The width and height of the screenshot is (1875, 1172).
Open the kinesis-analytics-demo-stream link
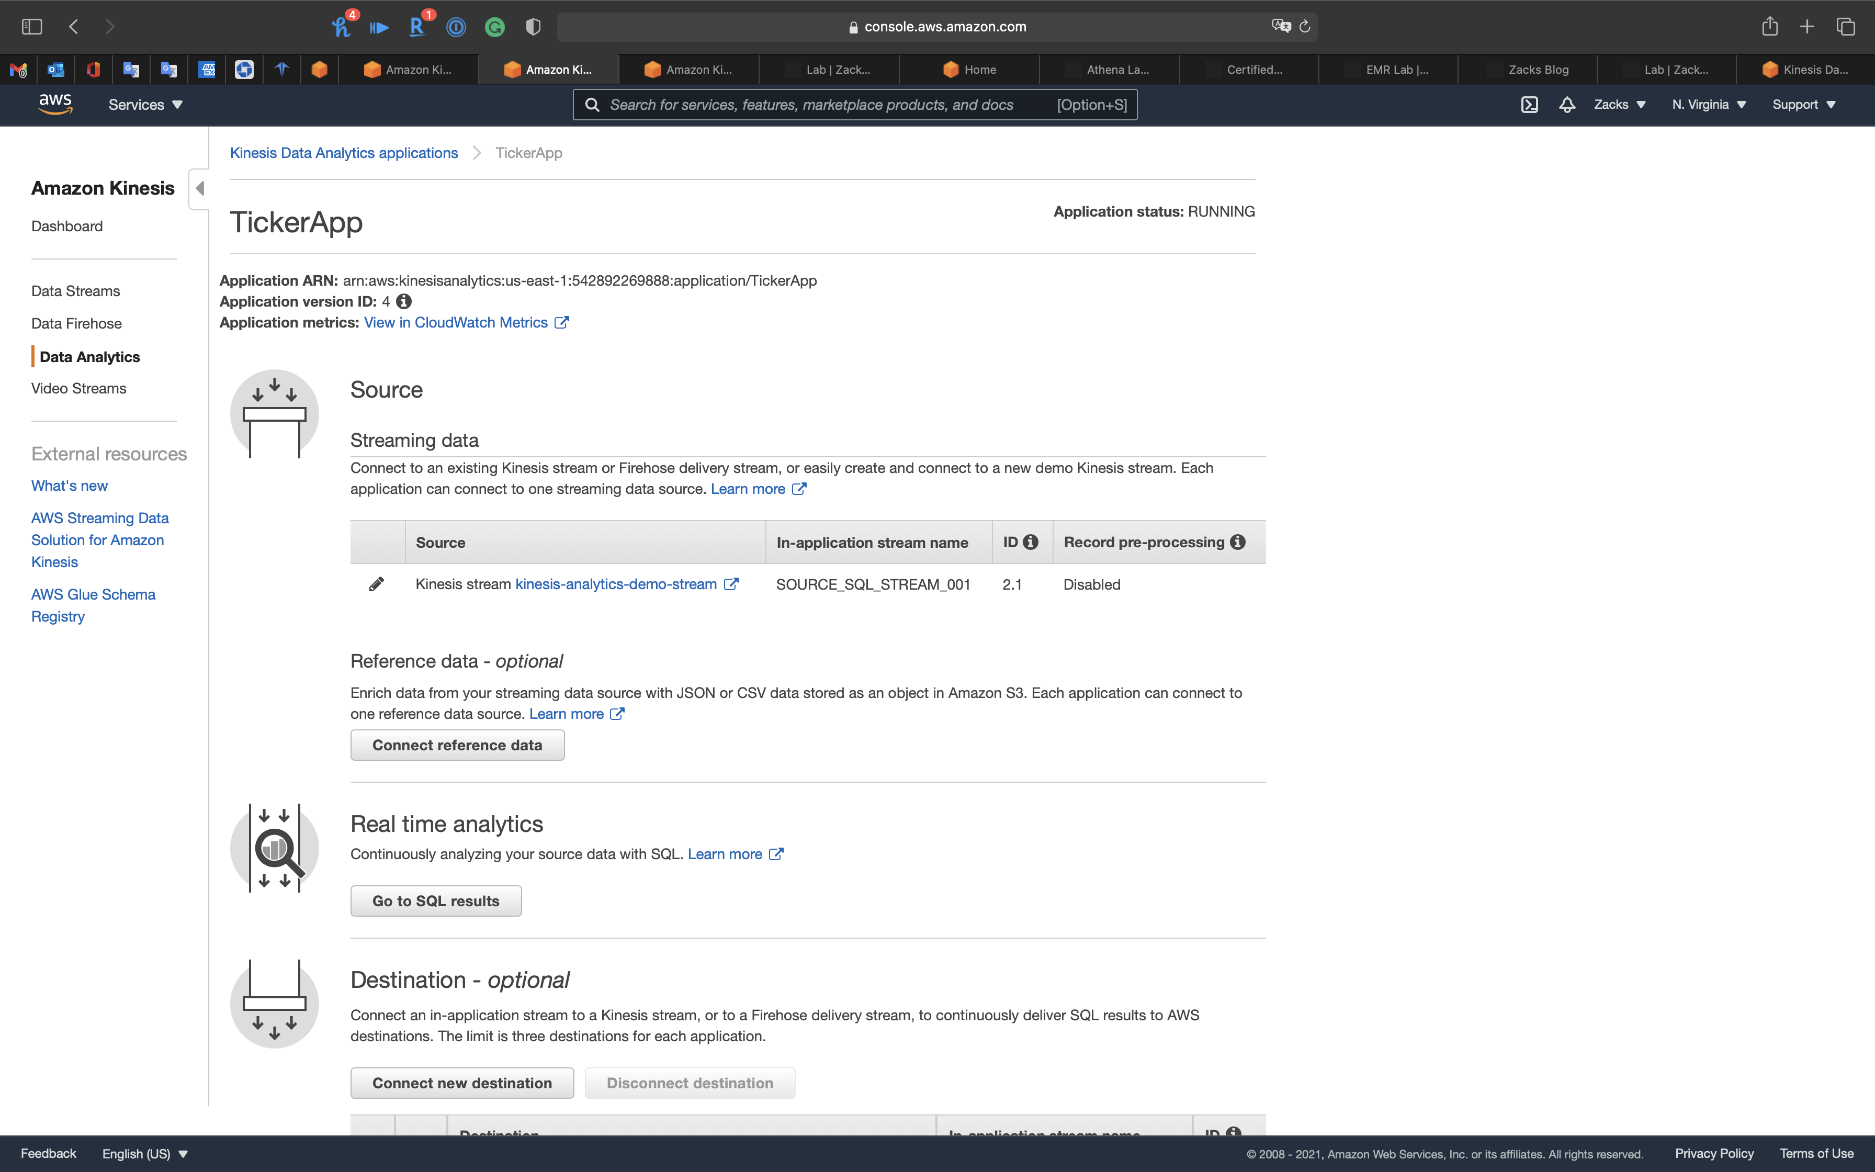pos(616,584)
